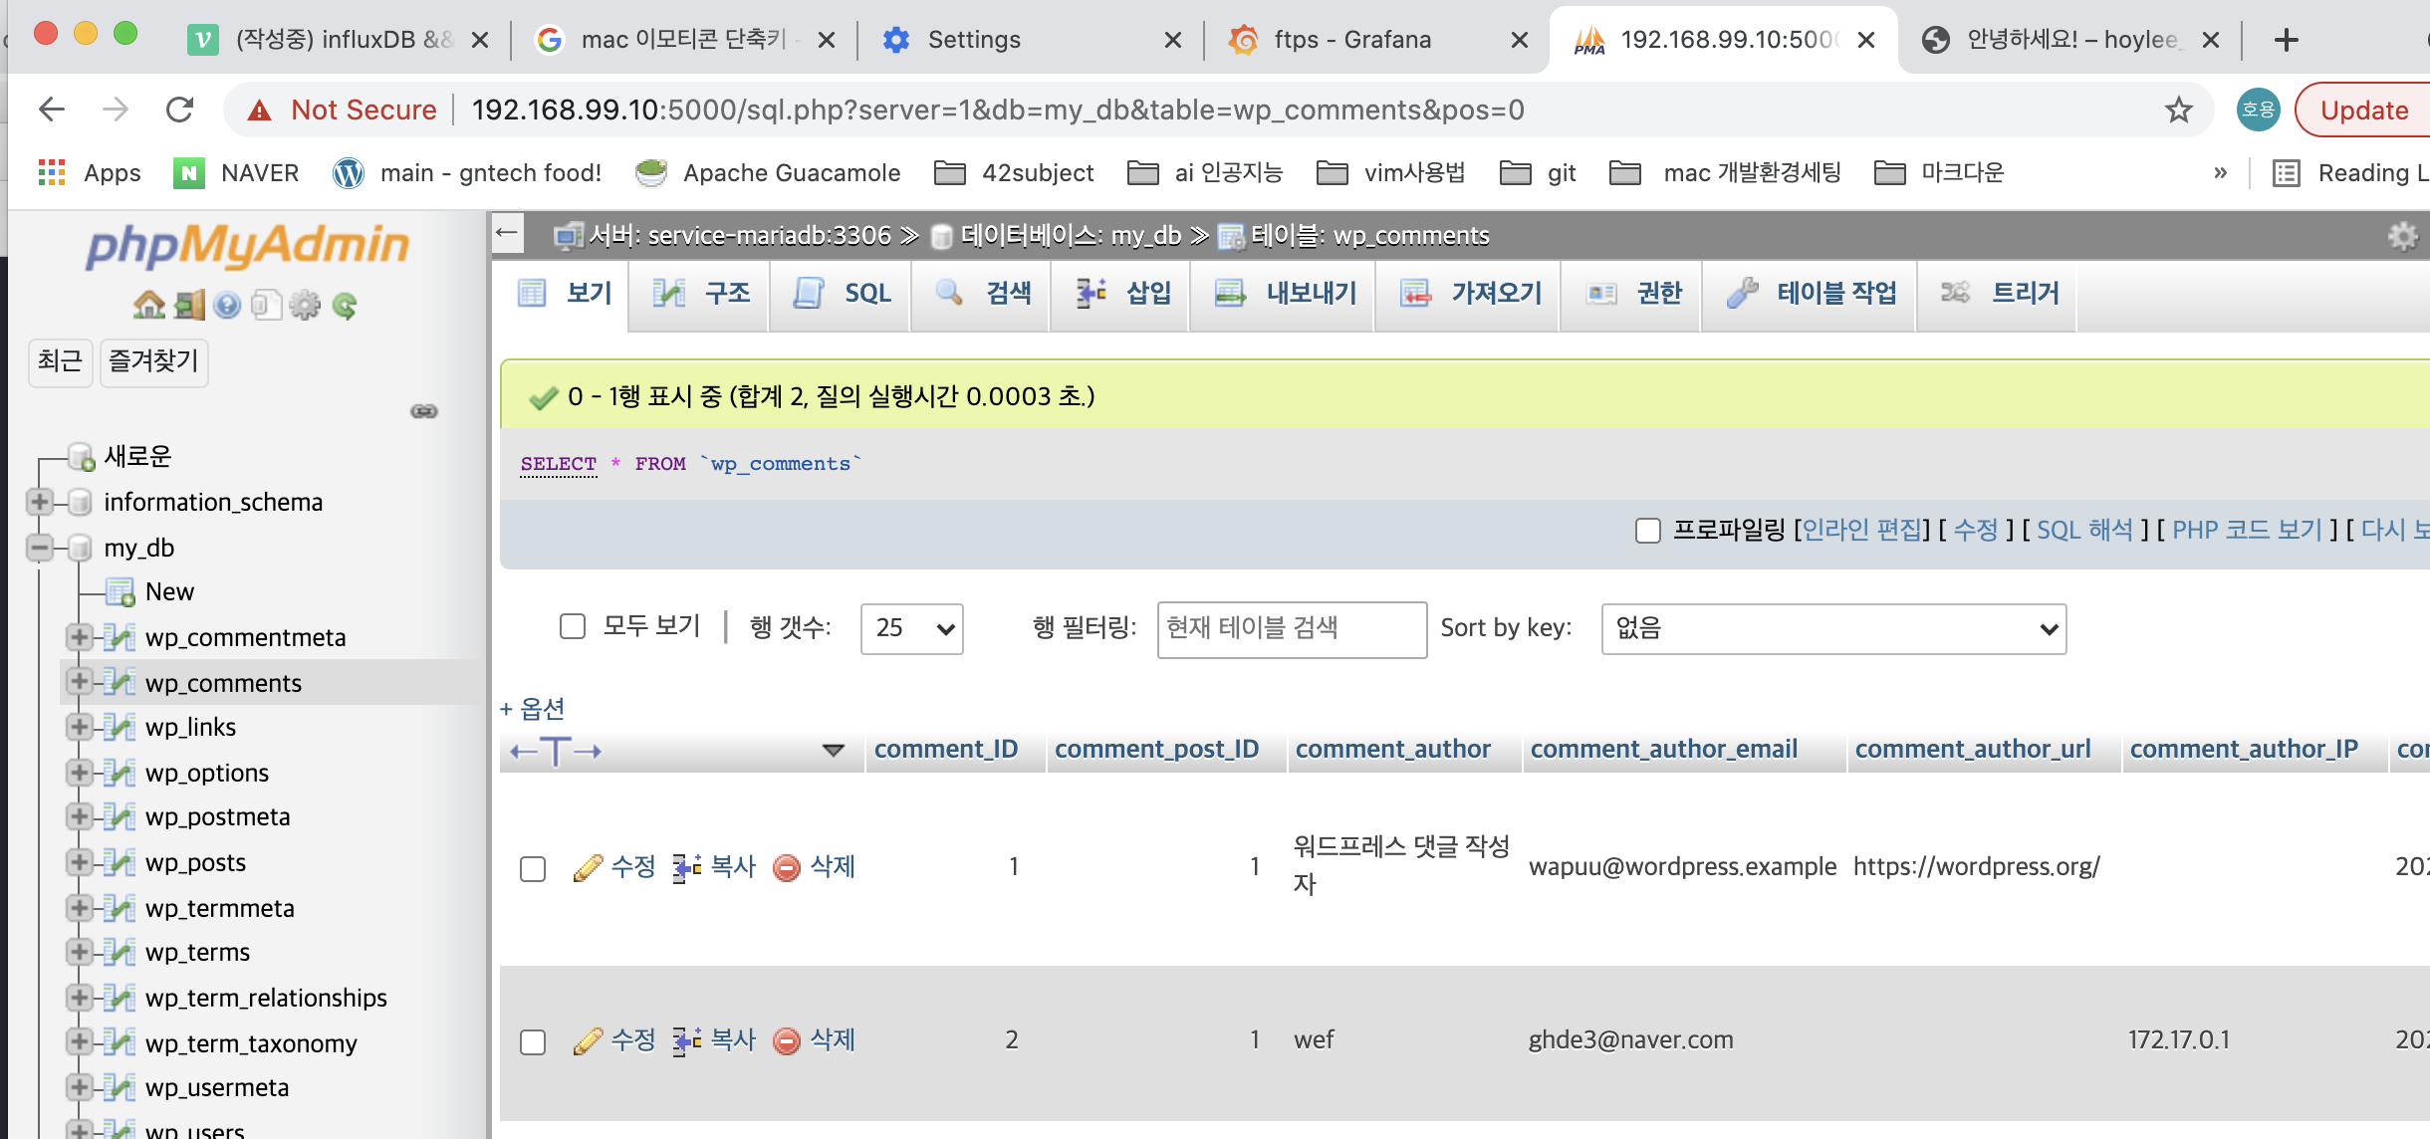Image resolution: width=2430 pixels, height=1139 pixels.
Task: Click the link chain icon in sidebar
Action: point(424,411)
